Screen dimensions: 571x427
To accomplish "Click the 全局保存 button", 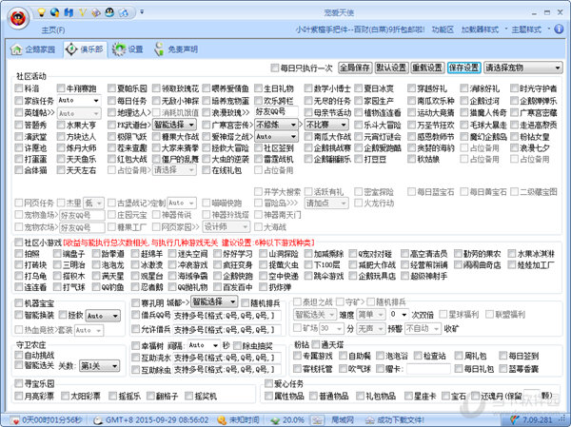I will [355, 68].
